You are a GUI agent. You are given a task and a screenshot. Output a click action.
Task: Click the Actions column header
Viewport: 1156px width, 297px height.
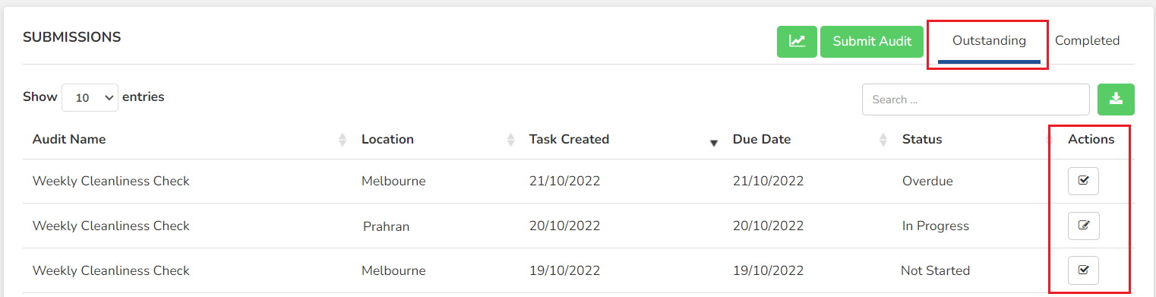pos(1091,139)
